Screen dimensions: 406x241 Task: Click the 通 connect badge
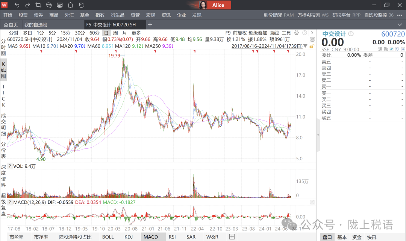click(x=380, y=49)
